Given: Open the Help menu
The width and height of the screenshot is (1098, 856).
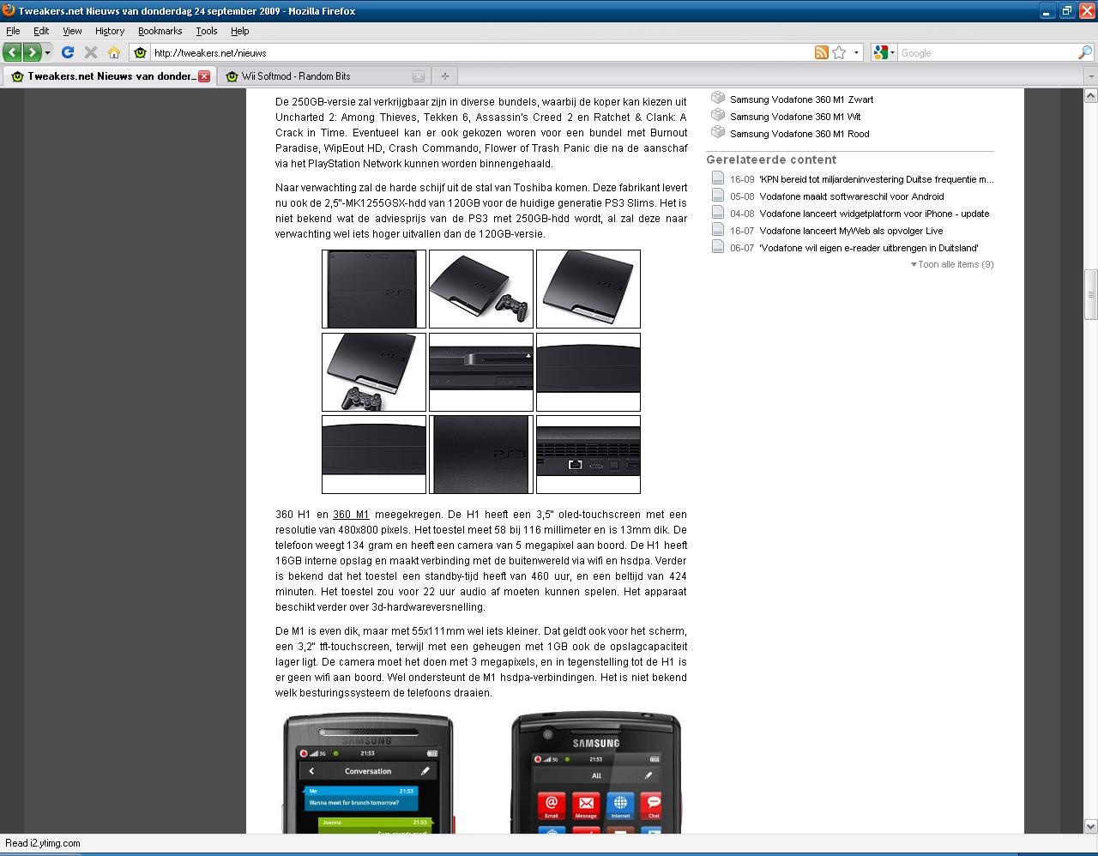Looking at the screenshot, I should pyautogui.click(x=239, y=31).
